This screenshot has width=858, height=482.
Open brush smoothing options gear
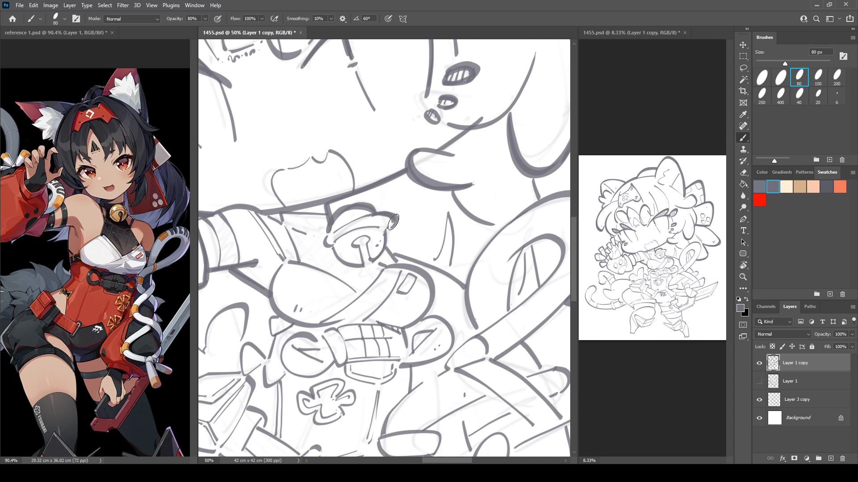coord(343,19)
